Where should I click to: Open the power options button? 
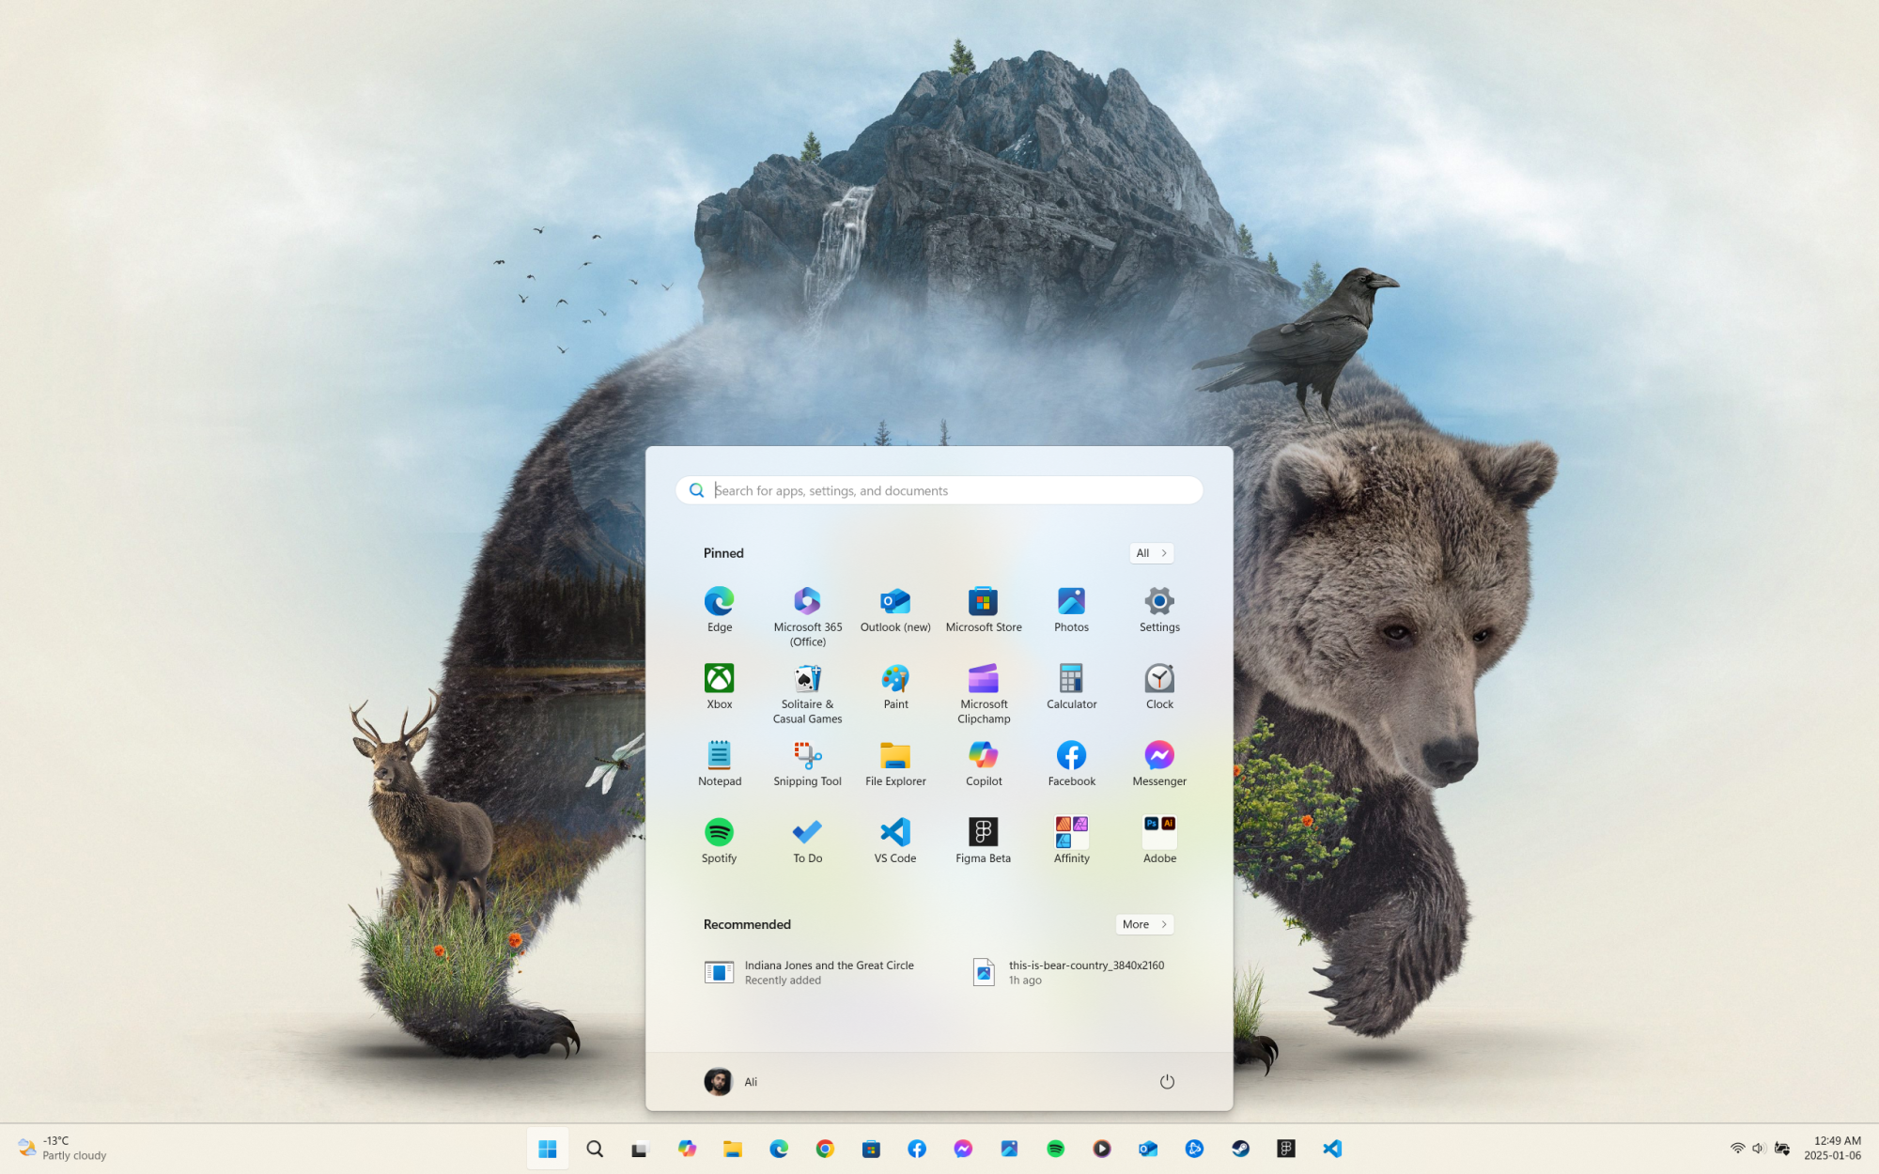[1167, 1082]
